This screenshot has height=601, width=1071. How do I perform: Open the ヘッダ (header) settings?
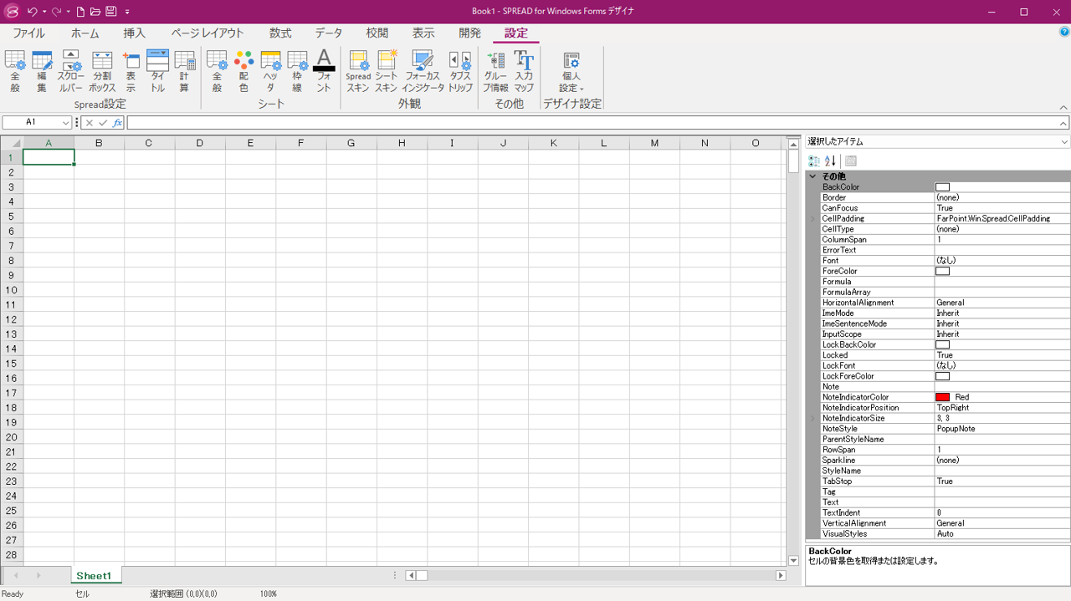pos(270,71)
